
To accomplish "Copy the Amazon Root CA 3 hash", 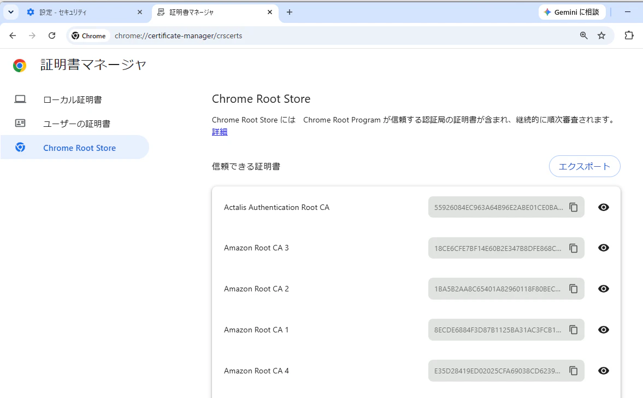I will pyautogui.click(x=573, y=248).
